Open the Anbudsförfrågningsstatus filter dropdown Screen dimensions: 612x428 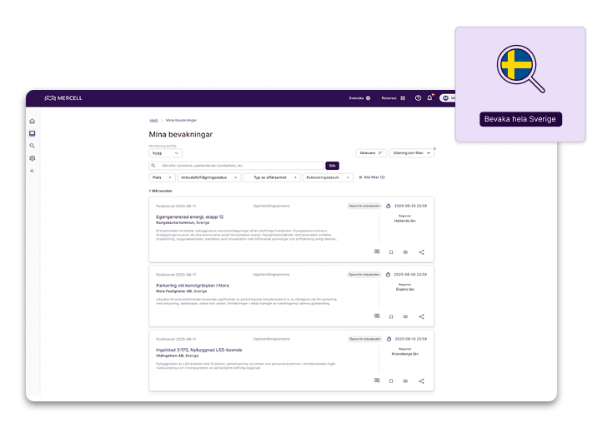[209, 177]
